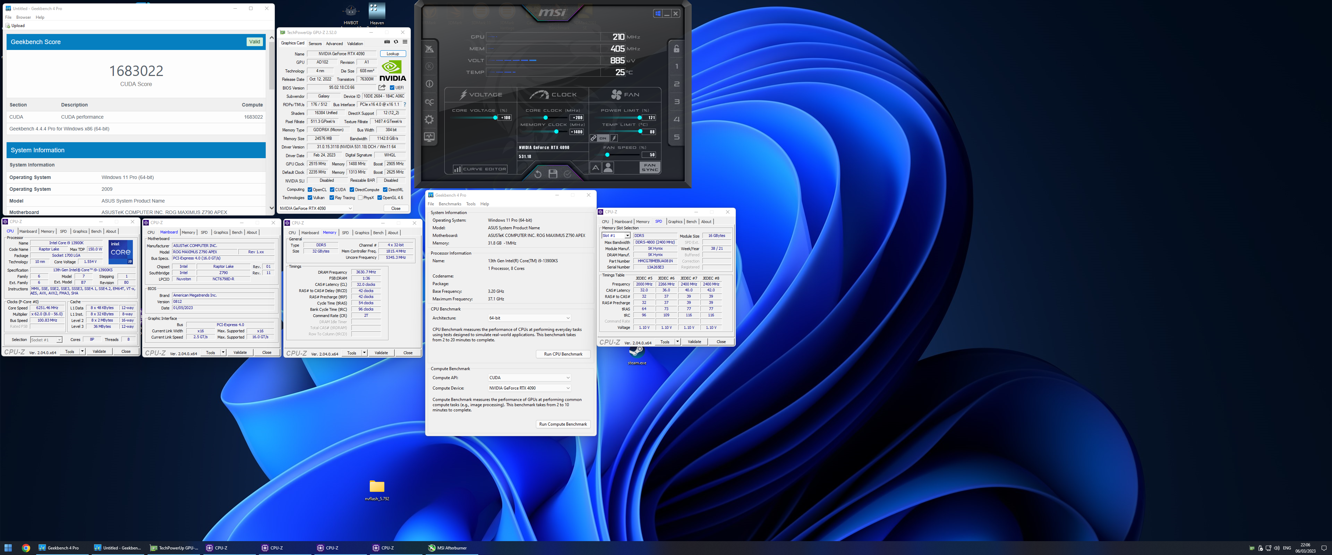1332x555 pixels.
Task: Open GPU selection dropdown in GPU-Z
Action: pyautogui.click(x=316, y=208)
